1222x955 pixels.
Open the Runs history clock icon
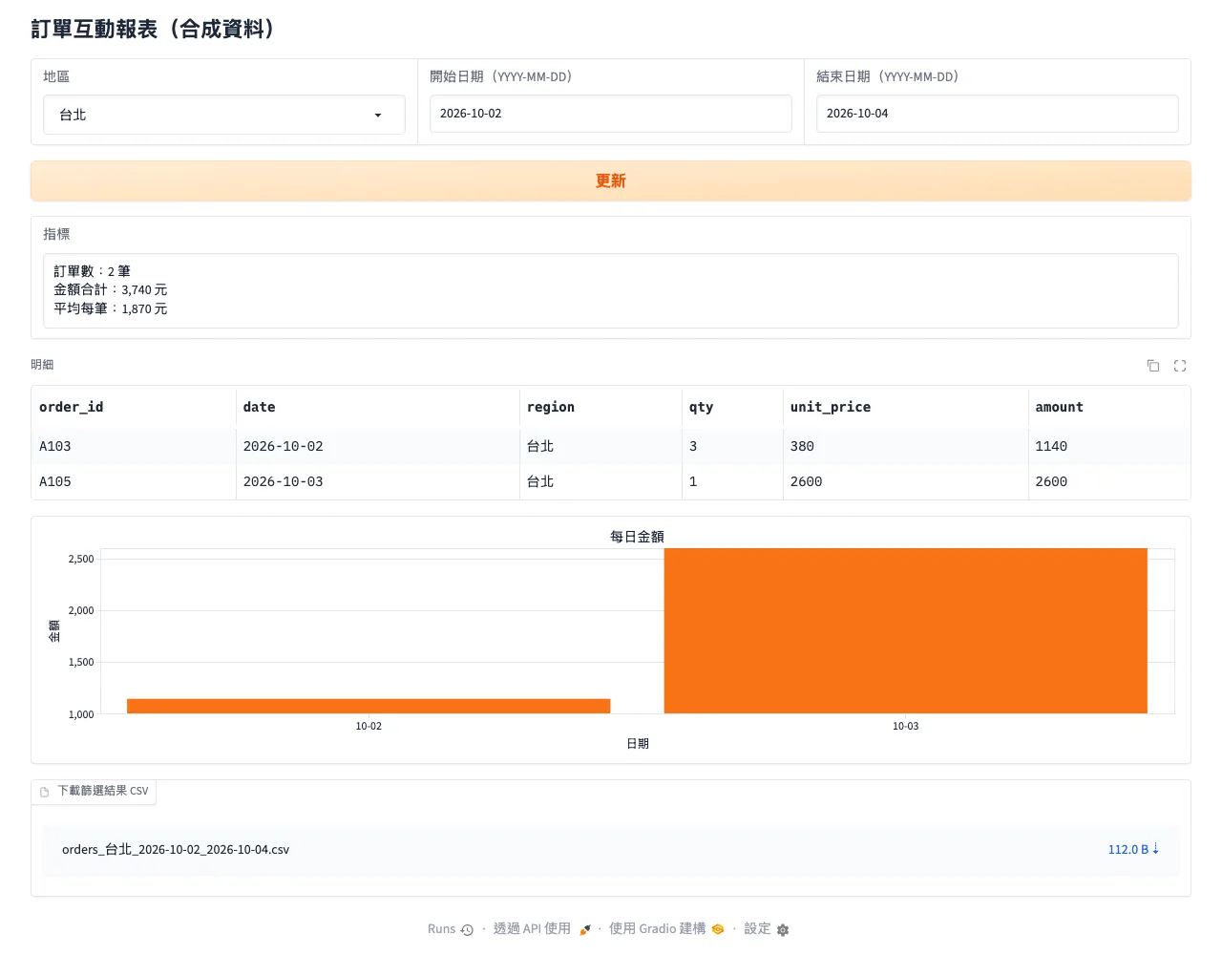[467, 930]
